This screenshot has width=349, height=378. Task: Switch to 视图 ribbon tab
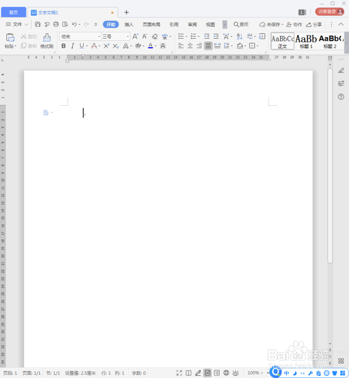pos(210,24)
